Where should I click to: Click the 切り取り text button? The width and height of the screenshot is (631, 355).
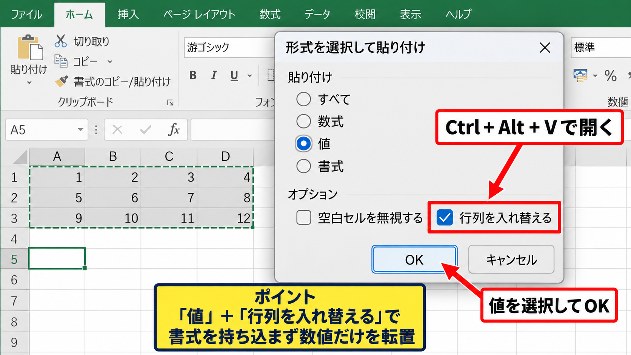91,41
